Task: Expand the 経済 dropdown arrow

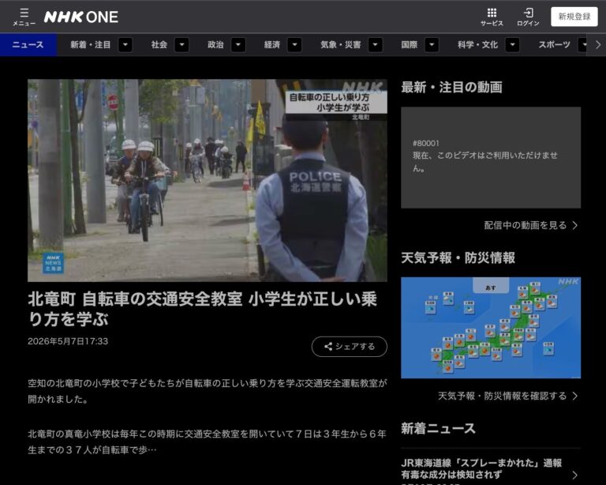Action: pos(294,45)
